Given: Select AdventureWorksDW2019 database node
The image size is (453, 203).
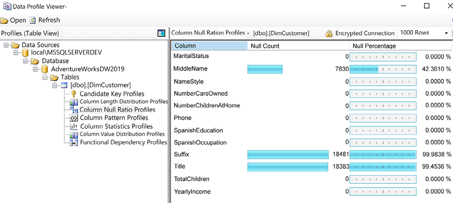Looking at the screenshot, I should (x=88, y=69).
